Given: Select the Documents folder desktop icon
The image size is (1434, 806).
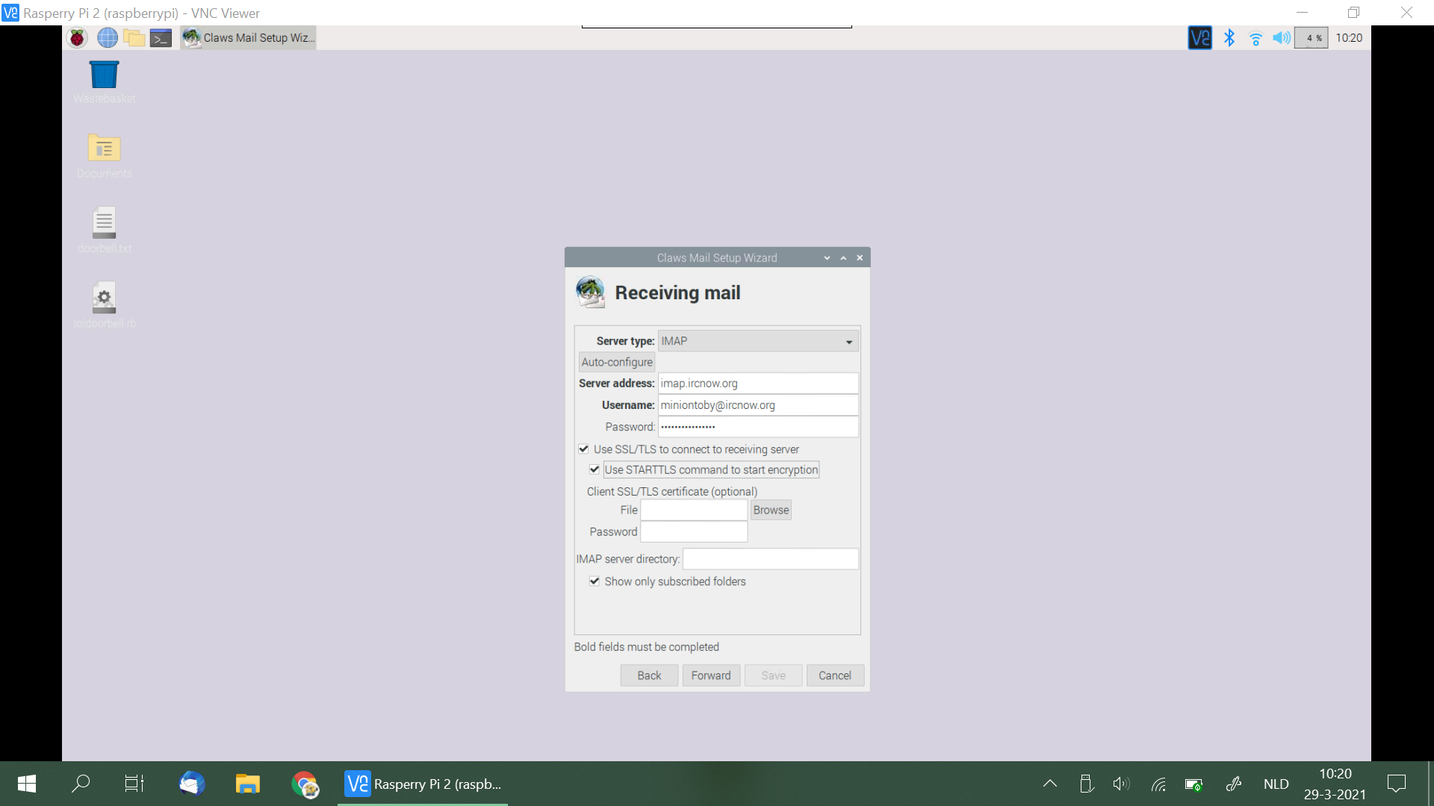Looking at the screenshot, I should [105, 156].
